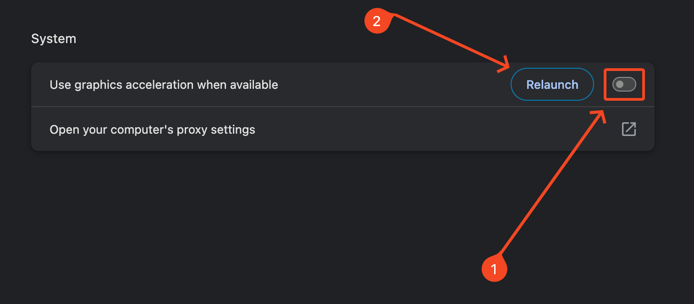Click the word 'Relaunch' text in blue
This screenshot has height=304, width=694.
point(552,85)
